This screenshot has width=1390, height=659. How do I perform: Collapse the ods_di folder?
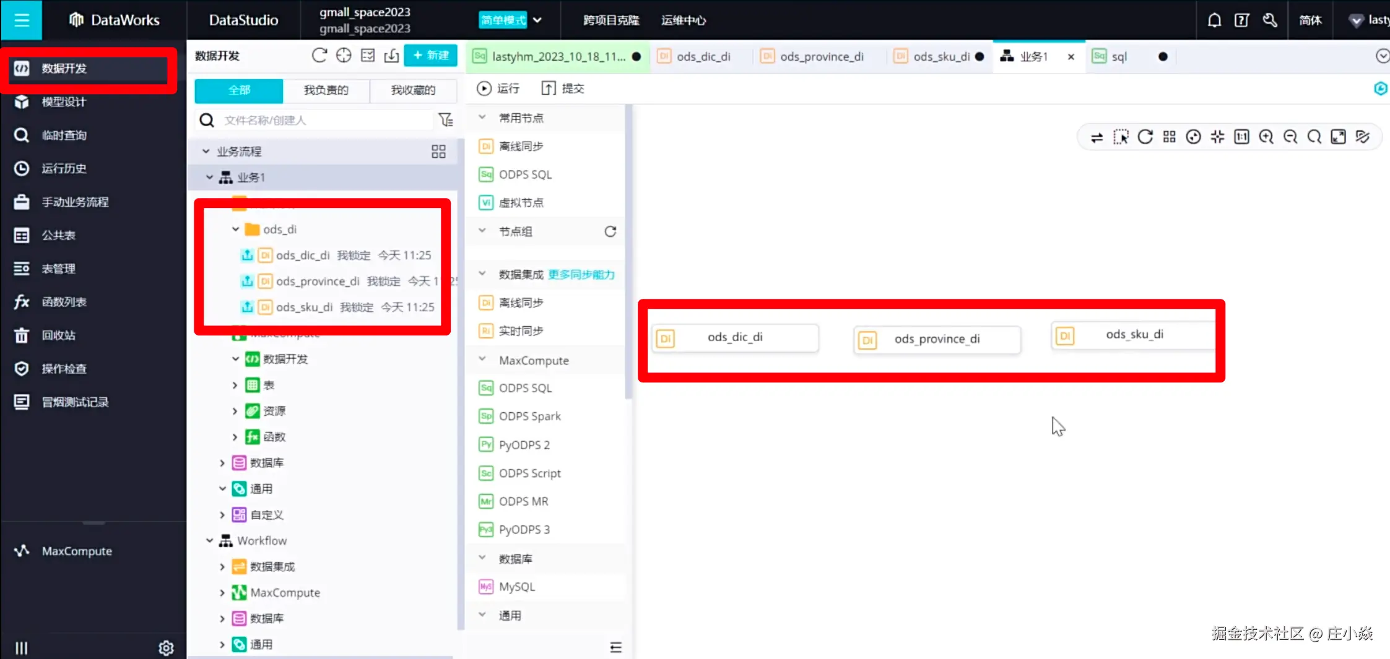pos(235,229)
